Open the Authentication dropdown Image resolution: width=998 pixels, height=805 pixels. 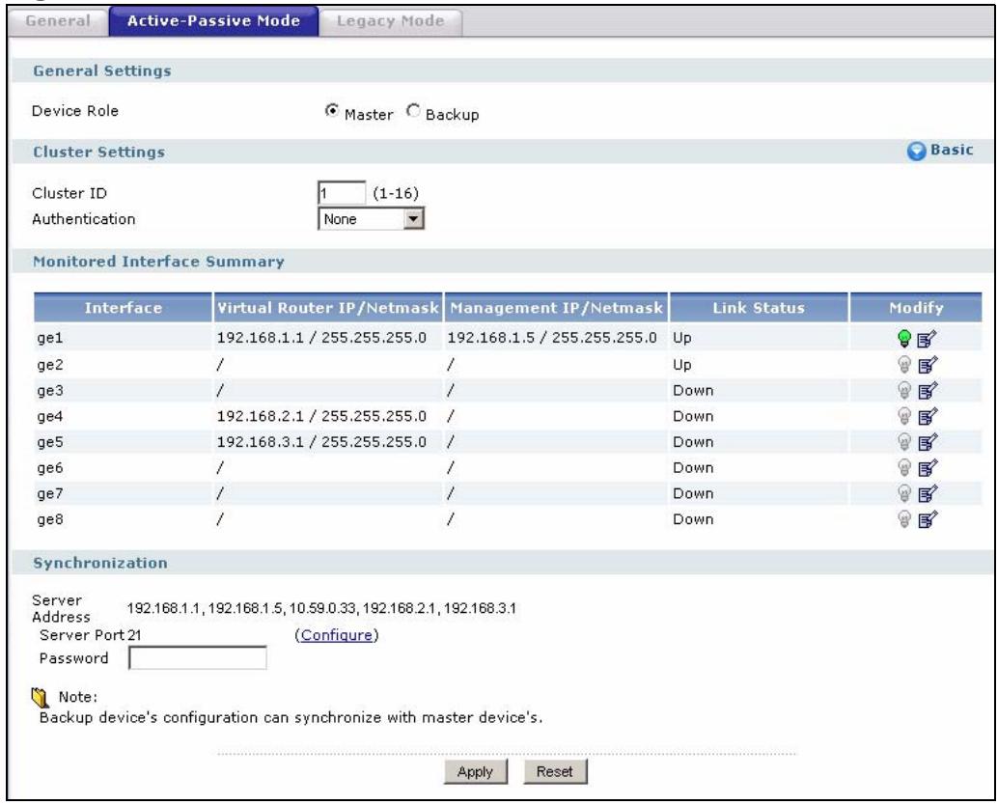(x=371, y=219)
